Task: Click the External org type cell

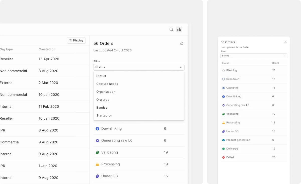Action: (7, 83)
